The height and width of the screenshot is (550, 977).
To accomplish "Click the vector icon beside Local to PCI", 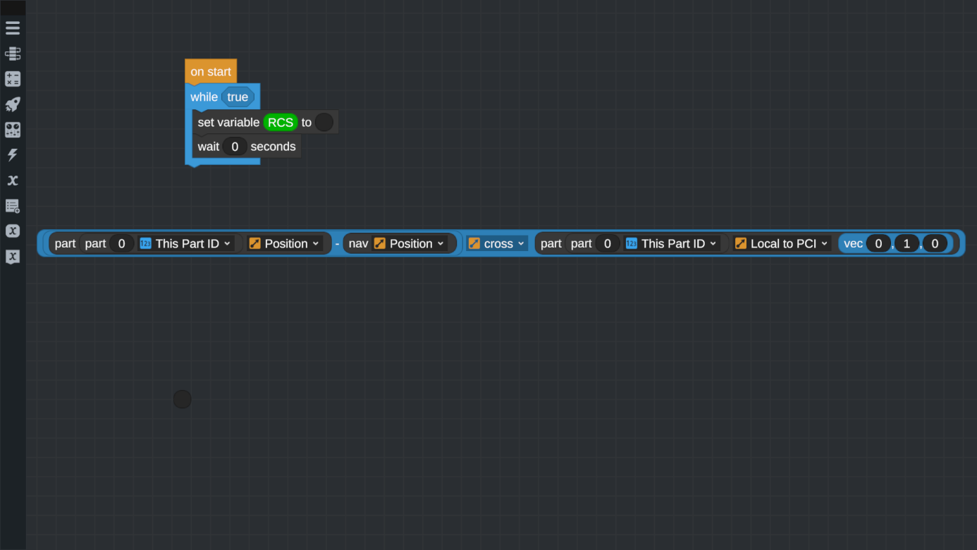I will coord(741,243).
